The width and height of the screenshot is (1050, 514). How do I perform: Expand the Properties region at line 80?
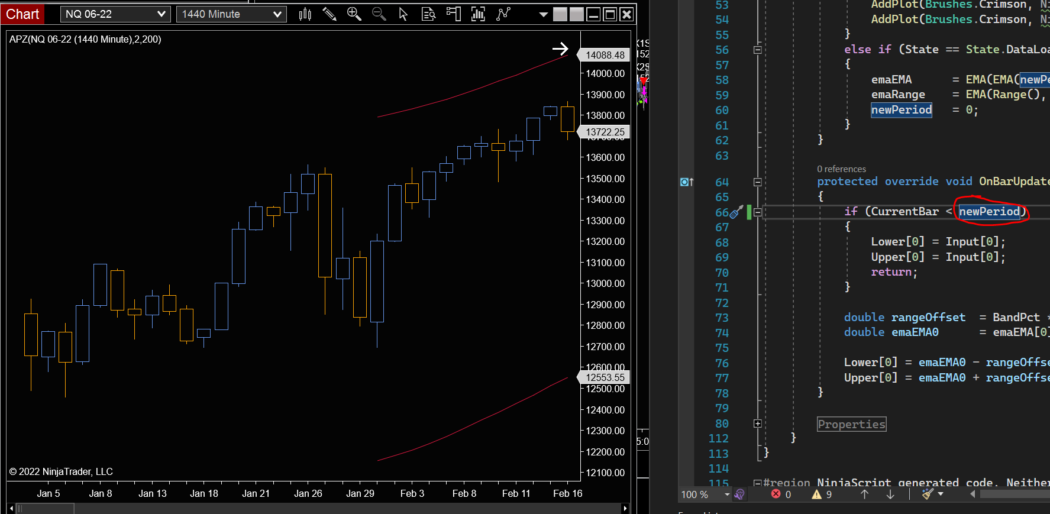tap(758, 424)
